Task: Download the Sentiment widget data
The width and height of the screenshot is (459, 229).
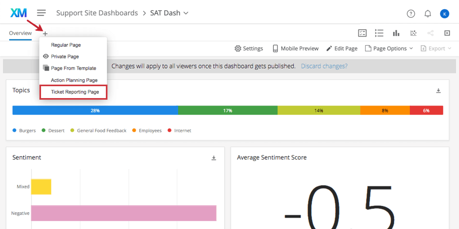Action: 214,158
